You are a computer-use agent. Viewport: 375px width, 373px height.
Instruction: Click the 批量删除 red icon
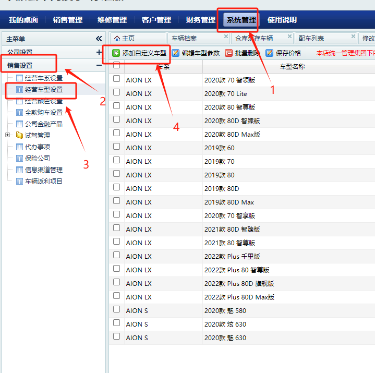(229, 53)
